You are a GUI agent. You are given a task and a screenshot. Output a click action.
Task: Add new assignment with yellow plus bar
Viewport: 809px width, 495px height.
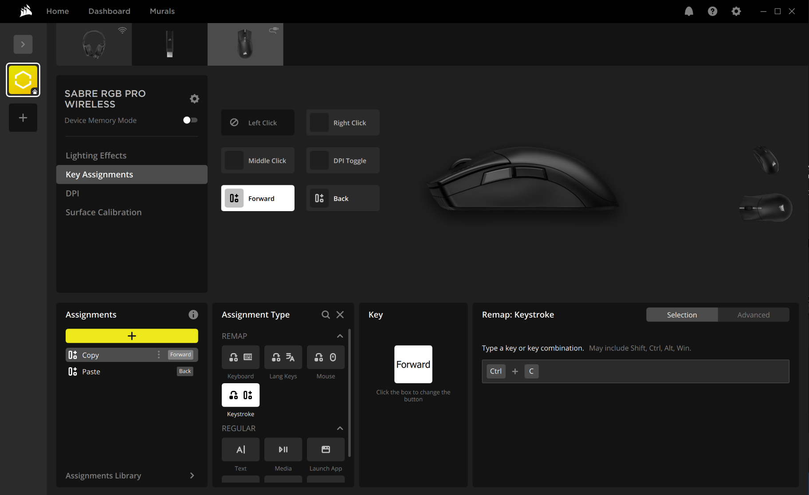tap(132, 336)
